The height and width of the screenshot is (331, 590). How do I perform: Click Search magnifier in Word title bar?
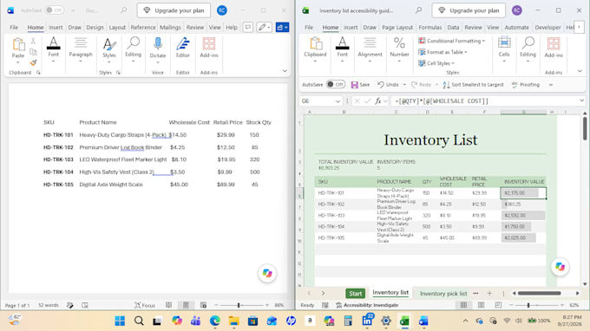pos(123,10)
